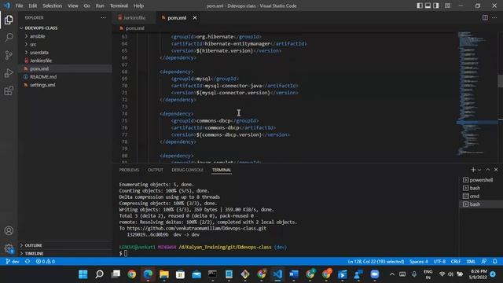Change indentation via Spaces: 4
The width and height of the screenshot is (503, 283).
tap(419, 262)
